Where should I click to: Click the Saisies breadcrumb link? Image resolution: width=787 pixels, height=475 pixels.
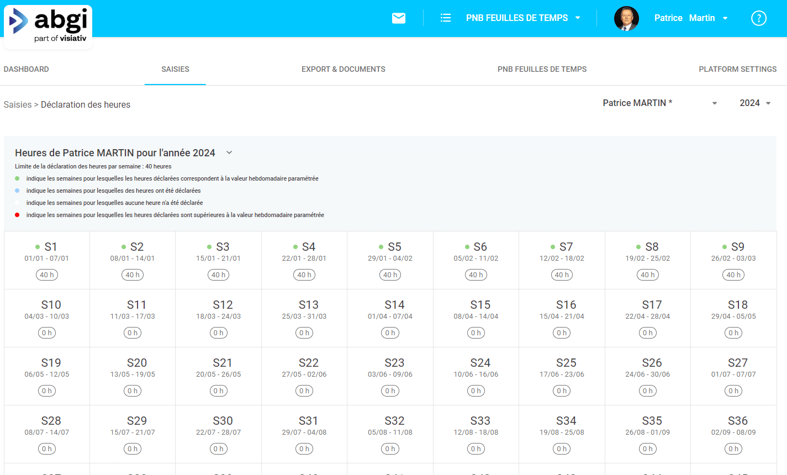pyautogui.click(x=18, y=105)
